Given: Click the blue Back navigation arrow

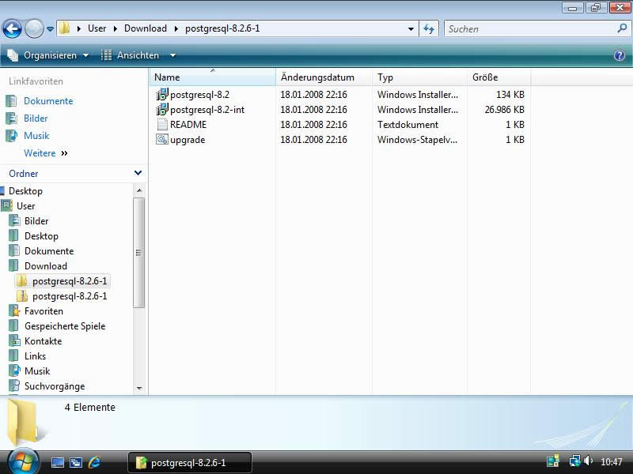Looking at the screenshot, I should [x=12, y=29].
